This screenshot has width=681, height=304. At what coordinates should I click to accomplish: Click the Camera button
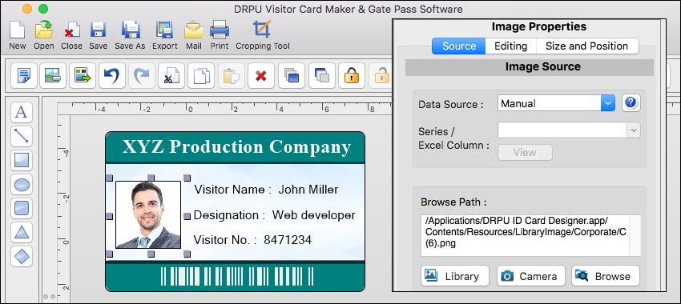pyautogui.click(x=530, y=276)
